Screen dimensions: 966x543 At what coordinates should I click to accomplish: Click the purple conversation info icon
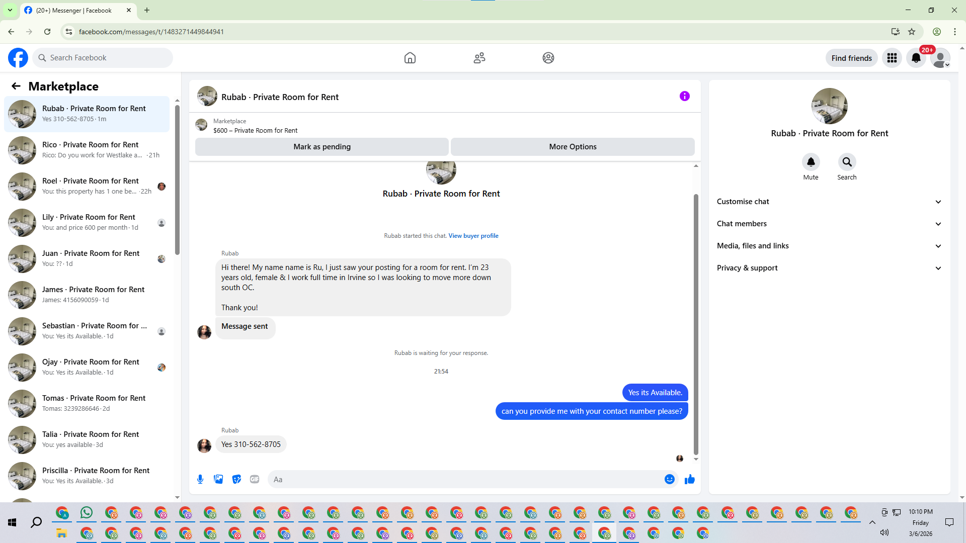pos(684,96)
